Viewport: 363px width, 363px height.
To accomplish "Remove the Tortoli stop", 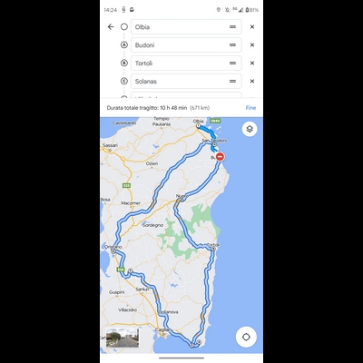I will coord(252,64).
